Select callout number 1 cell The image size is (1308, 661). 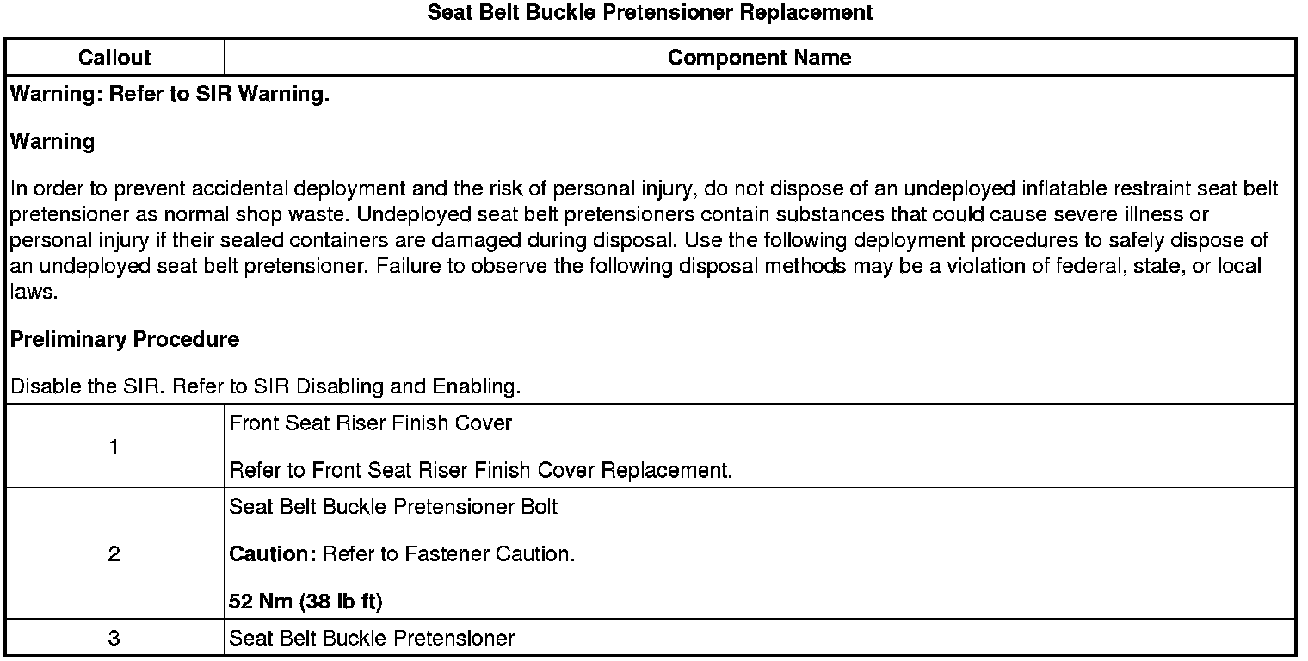click(x=114, y=447)
